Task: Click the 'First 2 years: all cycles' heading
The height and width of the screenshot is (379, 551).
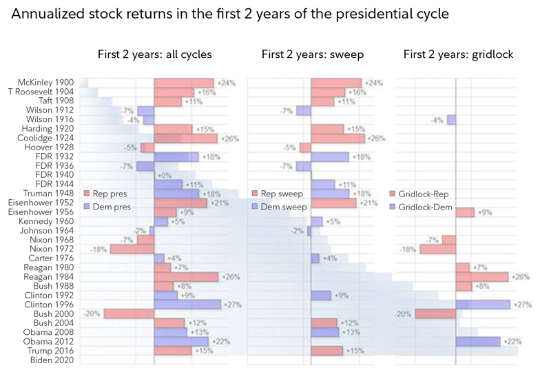Action: (154, 55)
